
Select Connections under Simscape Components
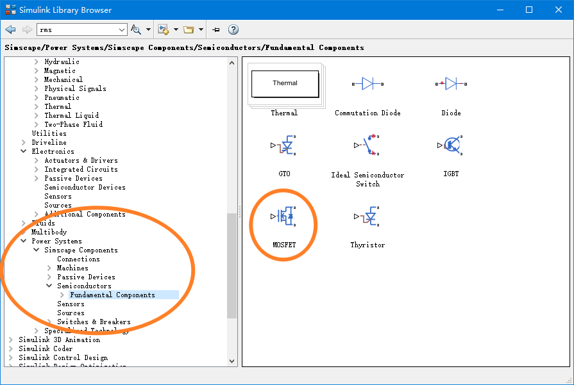pos(78,259)
